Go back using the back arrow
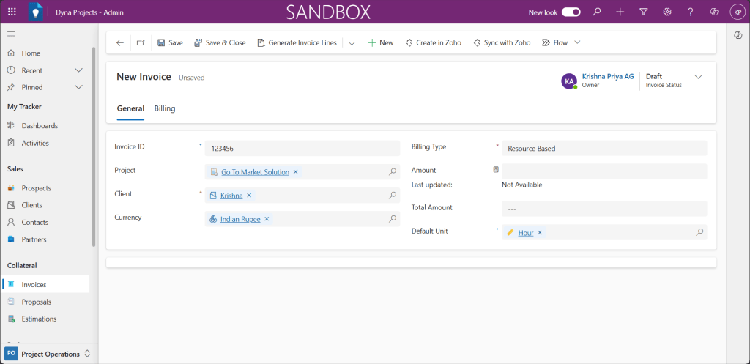The height and width of the screenshot is (364, 750). [120, 42]
